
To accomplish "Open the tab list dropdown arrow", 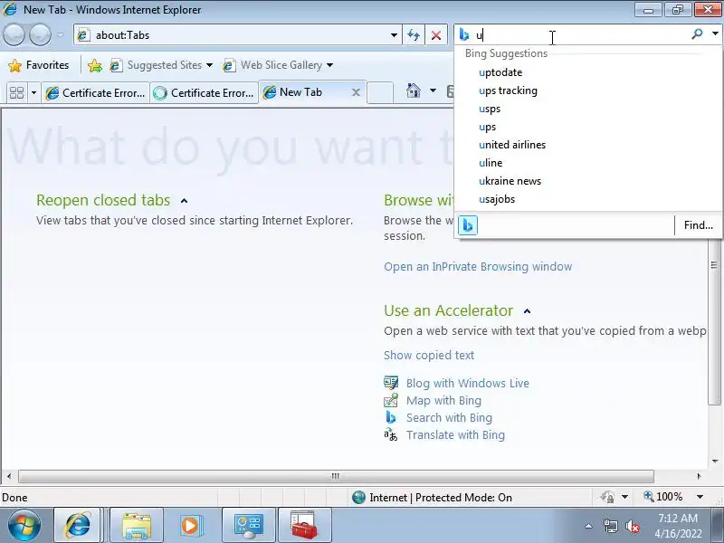I will (33, 93).
